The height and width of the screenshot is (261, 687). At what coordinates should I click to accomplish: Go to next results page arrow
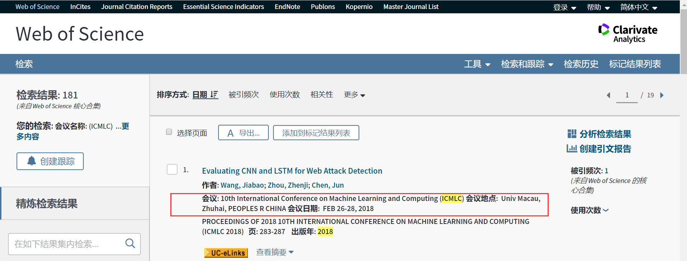tap(662, 95)
